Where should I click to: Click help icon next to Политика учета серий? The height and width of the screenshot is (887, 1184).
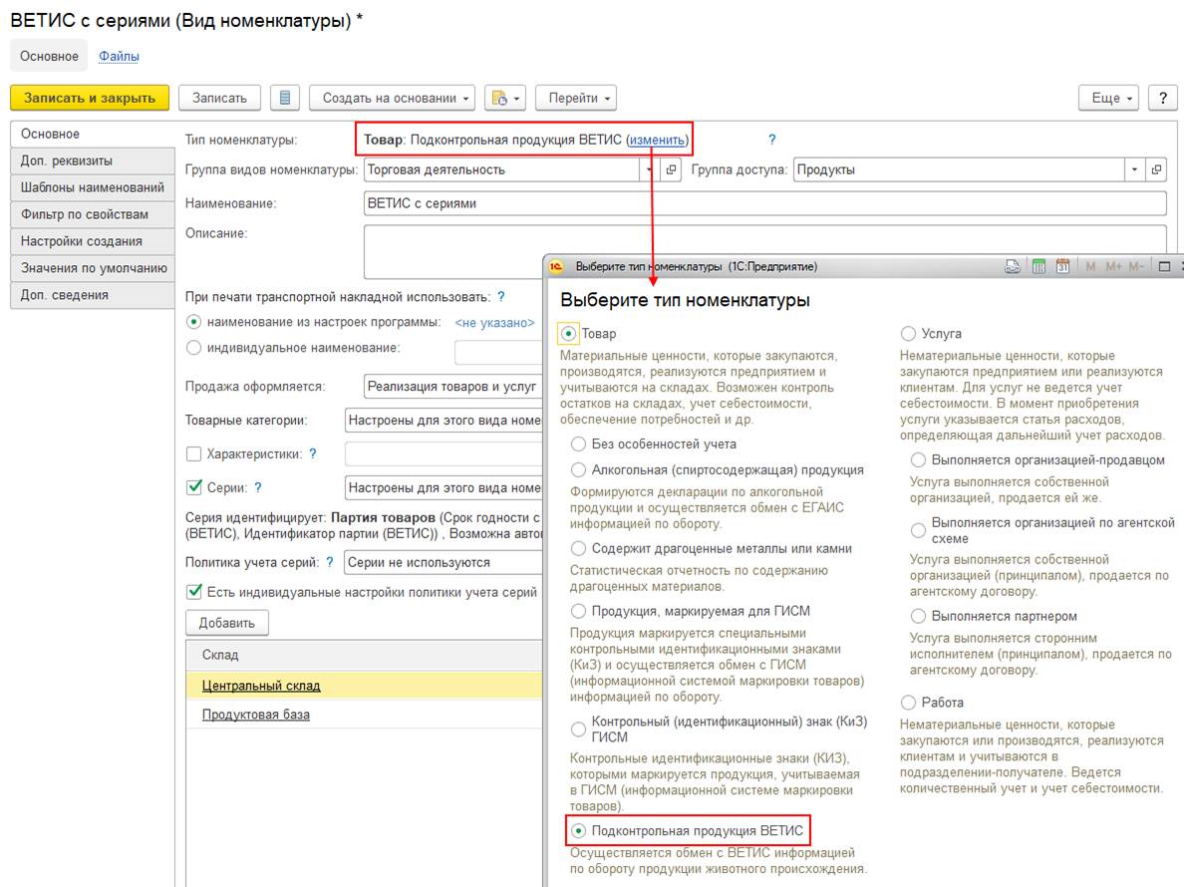[x=329, y=562]
